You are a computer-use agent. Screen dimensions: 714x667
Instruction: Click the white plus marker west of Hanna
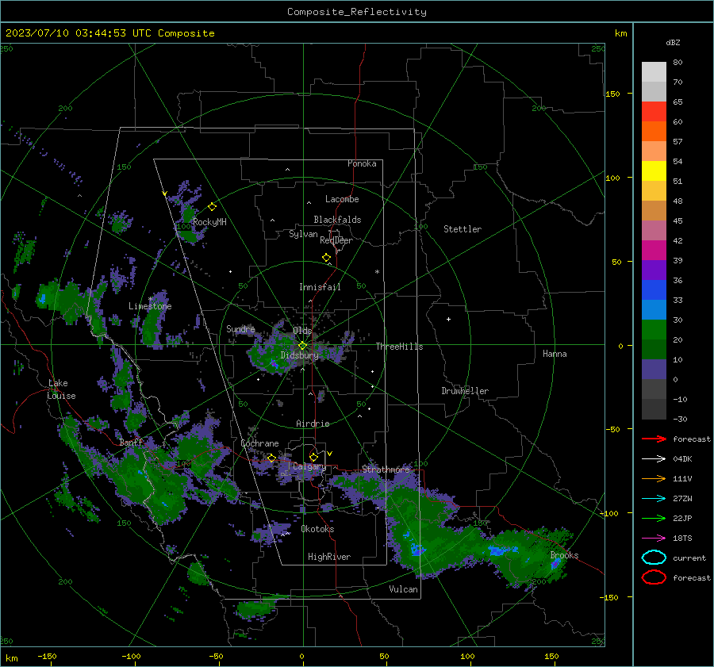pos(448,319)
